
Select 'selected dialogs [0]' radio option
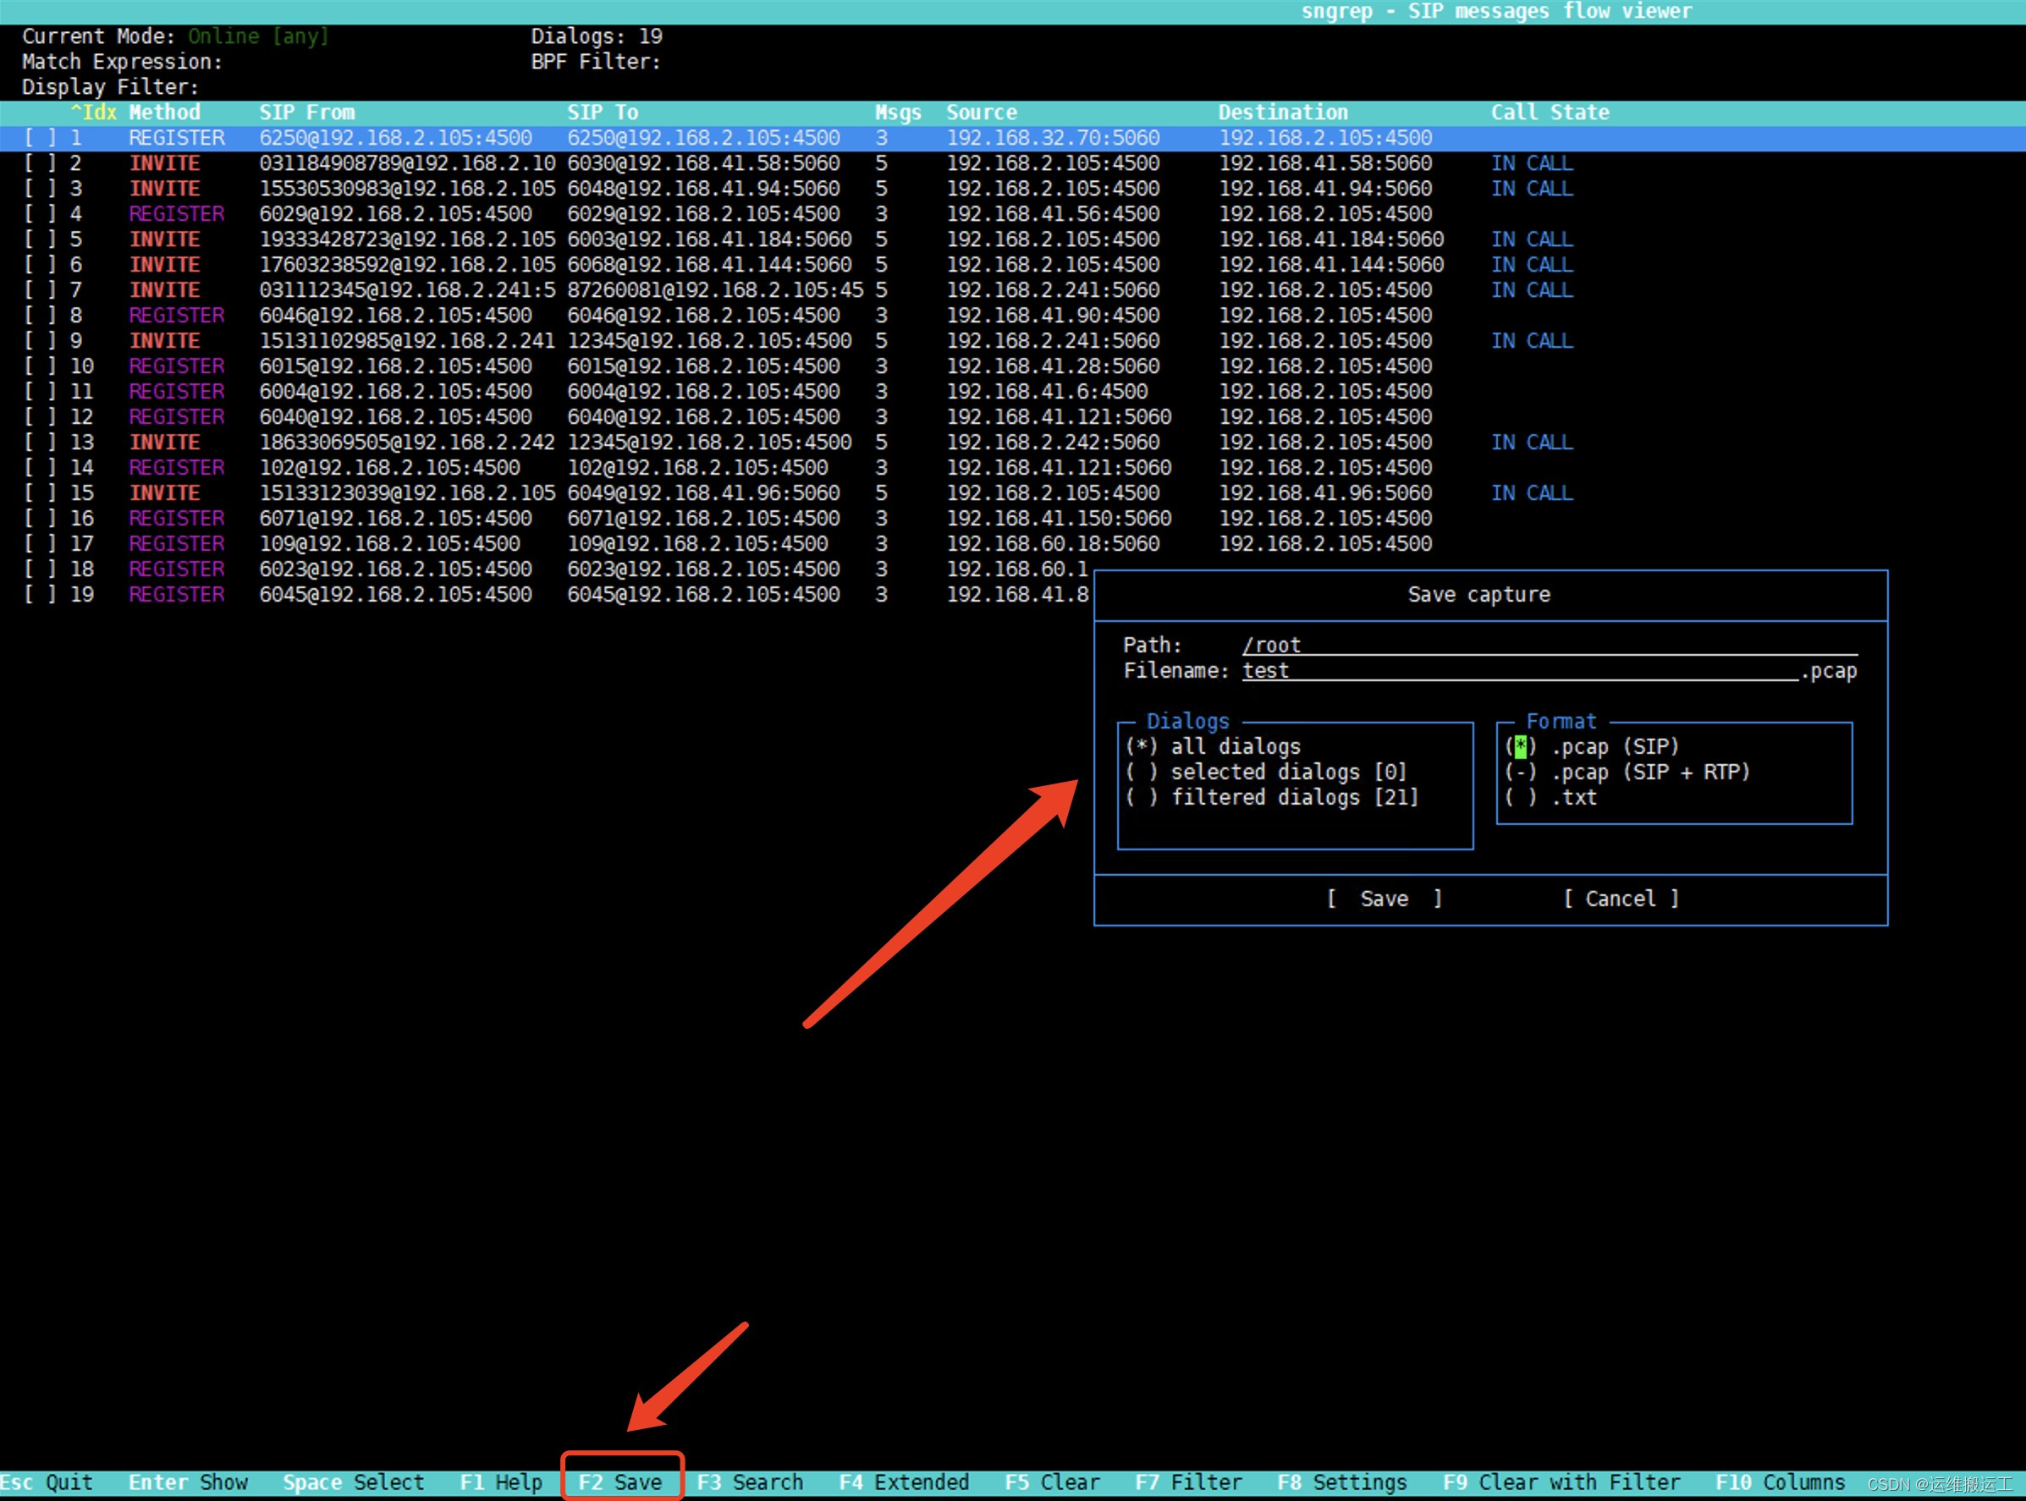(1142, 772)
